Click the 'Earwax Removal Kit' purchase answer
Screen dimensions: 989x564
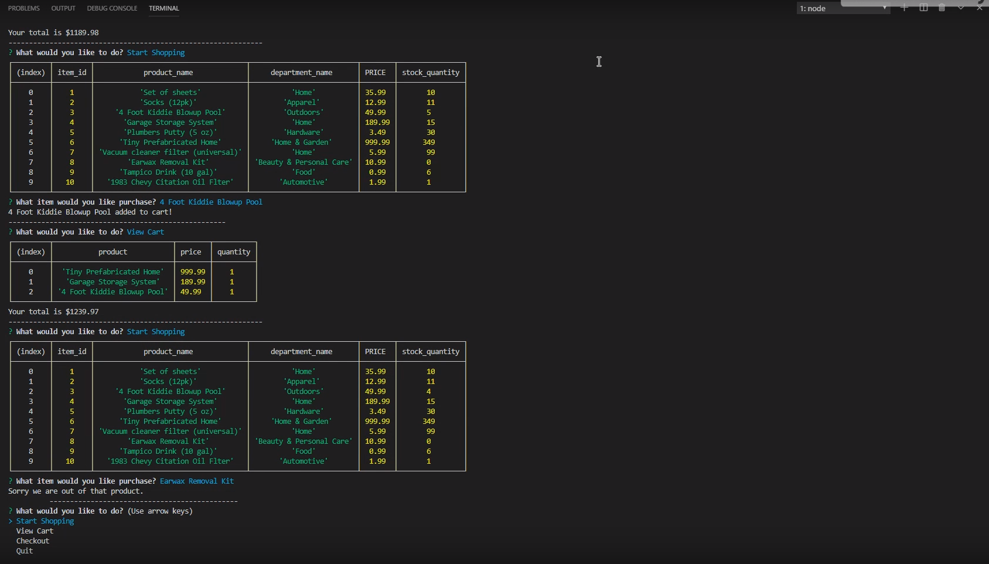tap(197, 481)
